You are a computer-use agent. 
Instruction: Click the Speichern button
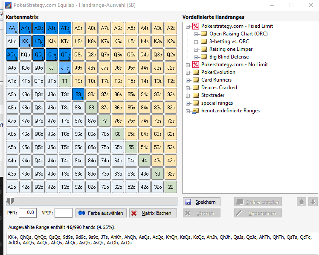pos(202,202)
